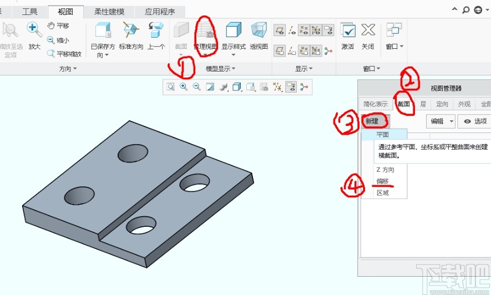
Task: Click zoom-in magnifier in graphics toolbar
Action: pyautogui.click(x=184, y=87)
